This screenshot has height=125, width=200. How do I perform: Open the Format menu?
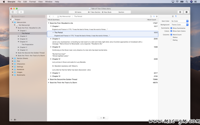coord(32,2)
